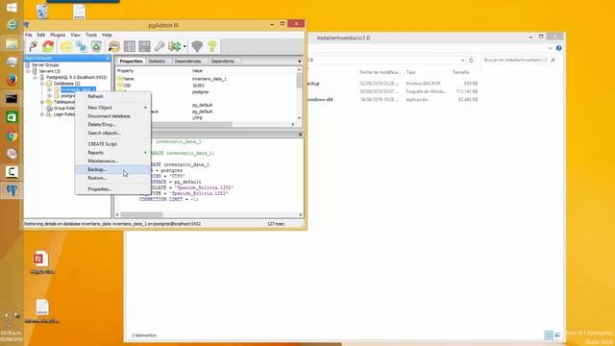
Task: Open the Help menu in pgAdmin
Action: click(107, 35)
